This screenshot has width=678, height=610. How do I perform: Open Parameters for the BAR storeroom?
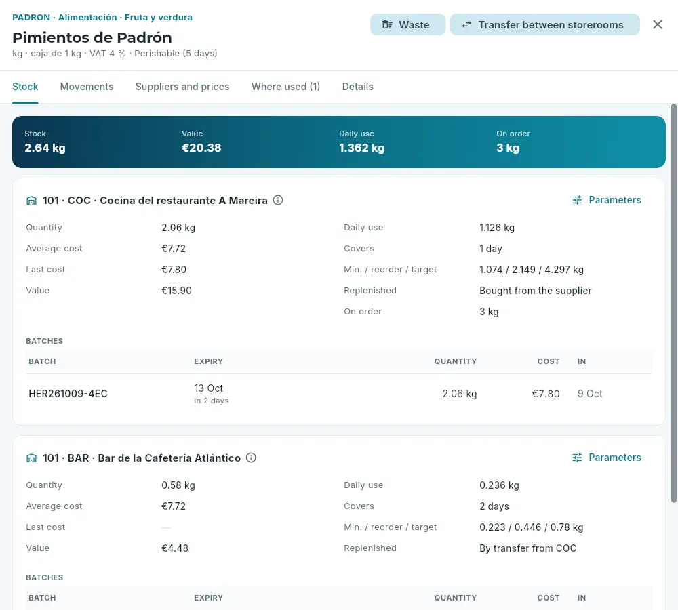point(607,457)
